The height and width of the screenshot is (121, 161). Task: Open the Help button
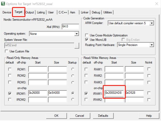[x=149, y=116]
